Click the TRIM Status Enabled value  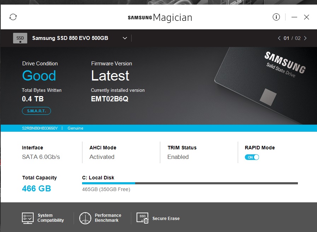tap(178, 157)
